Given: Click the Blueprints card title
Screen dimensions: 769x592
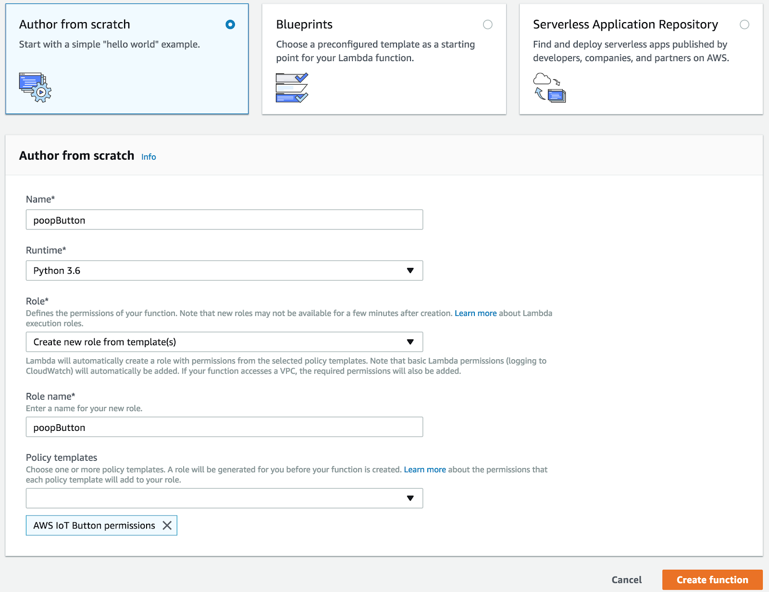Looking at the screenshot, I should [304, 25].
